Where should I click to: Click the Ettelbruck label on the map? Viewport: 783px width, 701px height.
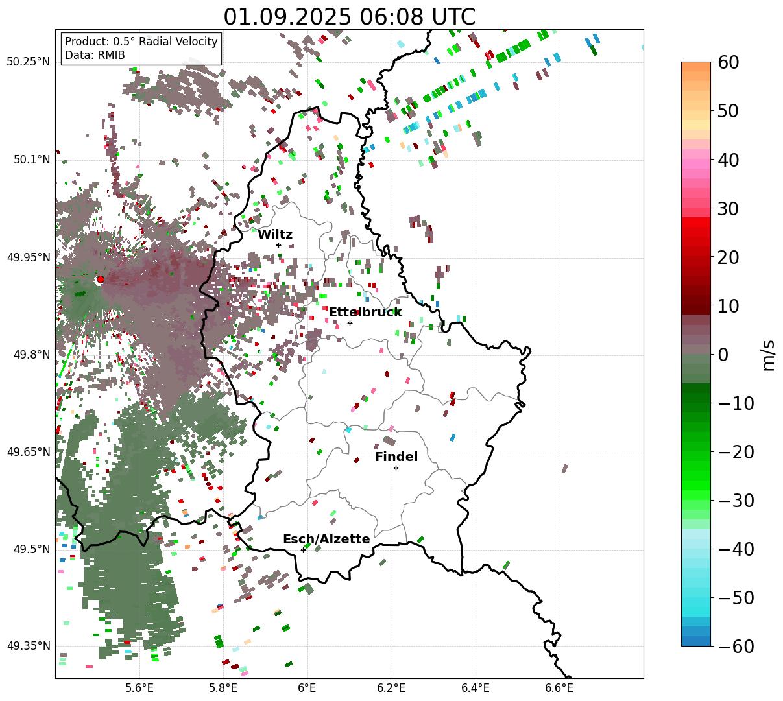[365, 313]
